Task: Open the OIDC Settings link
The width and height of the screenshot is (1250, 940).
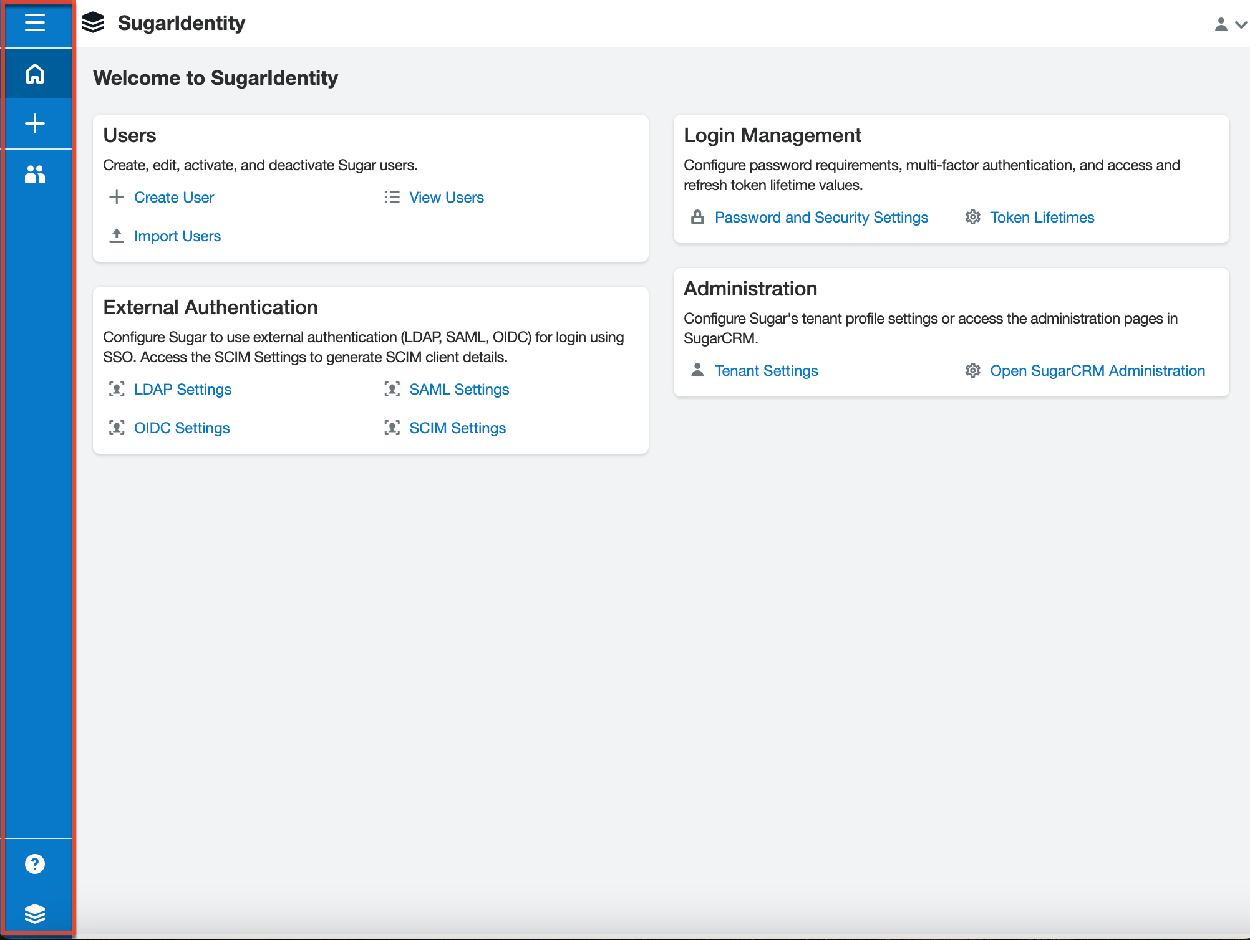Action: pyautogui.click(x=182, y=428)
